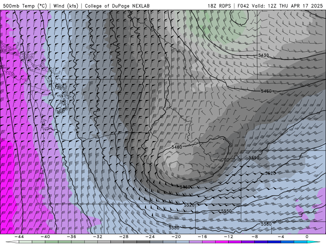Select the 5490 height contour label

pyautogui.click(x=254, y=158)
